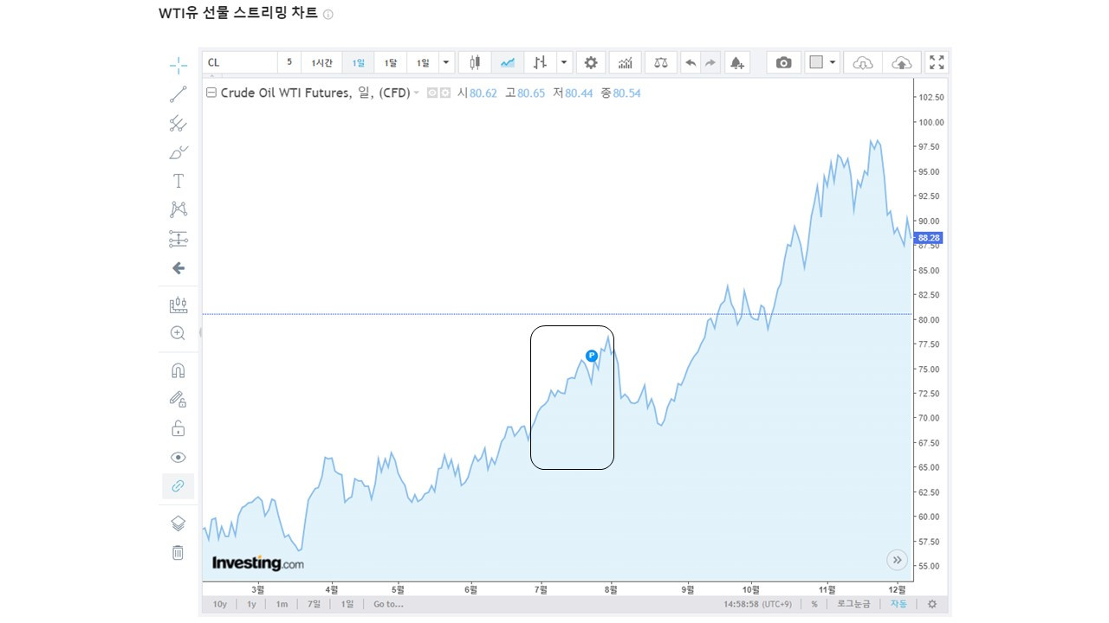Load chart layout from cloud
Viewport: 1109px width, 623px height.
(x=863, y=62)
